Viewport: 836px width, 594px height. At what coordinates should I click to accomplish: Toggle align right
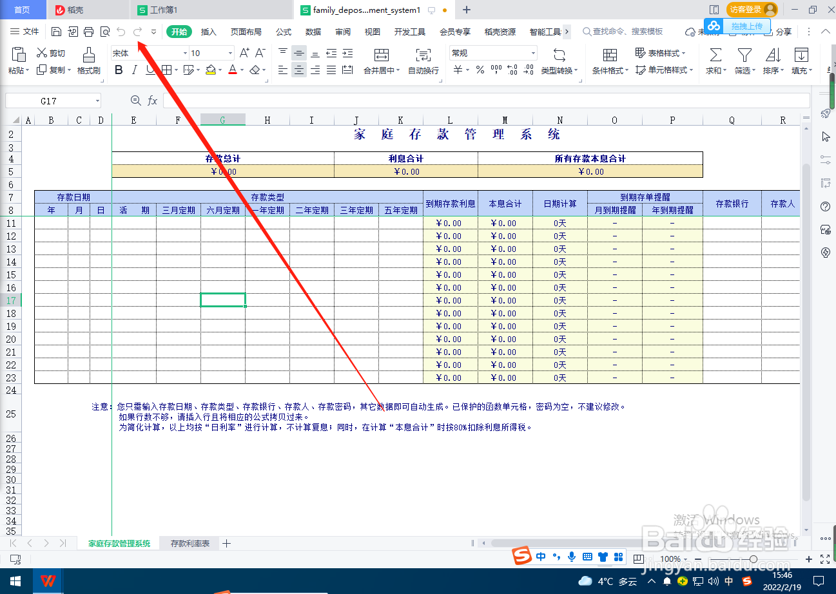pyautogui.click(x=315, y=70)
